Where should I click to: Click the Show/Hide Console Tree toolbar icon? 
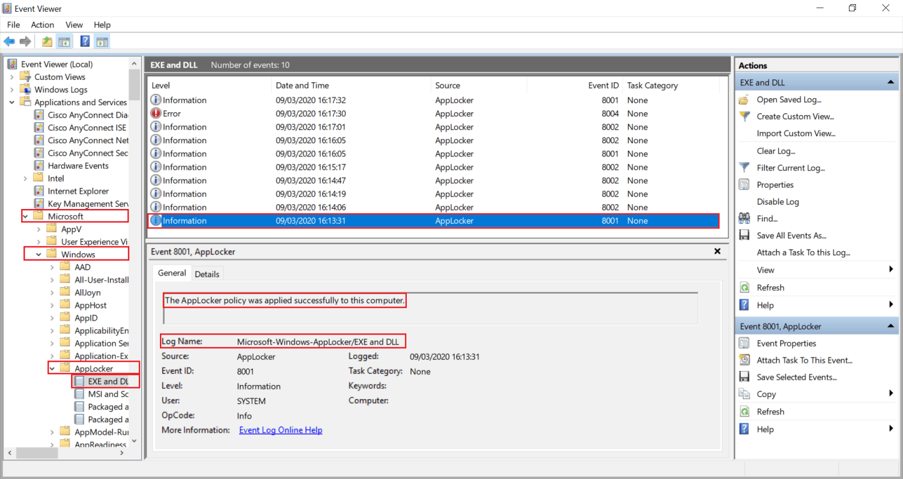[x=65, y=41]
